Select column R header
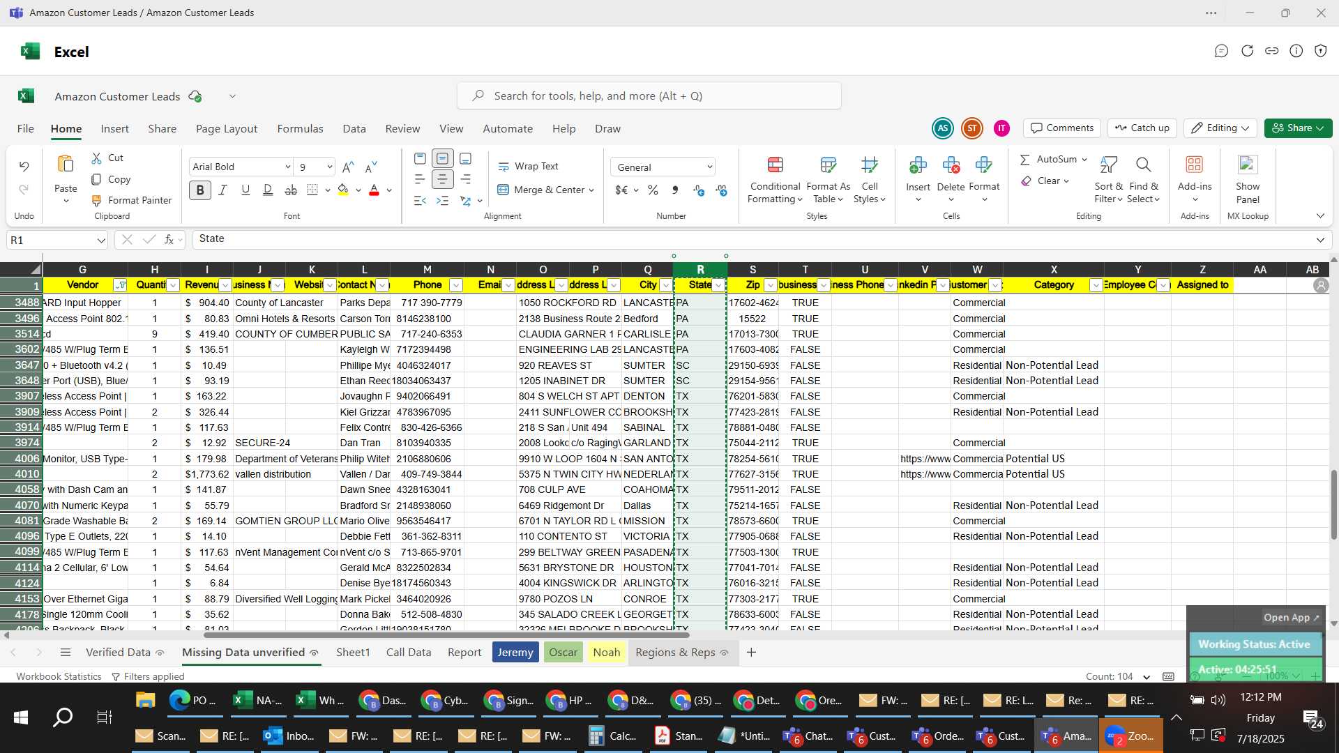 (x=700, y=270)
